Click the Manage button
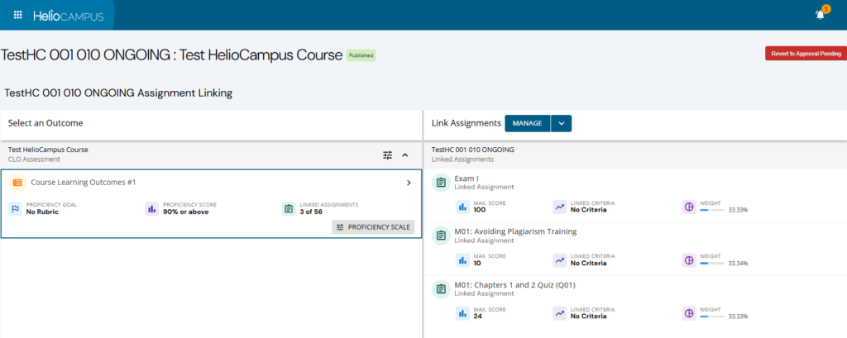The height and width of the screenshot is (338, 847). click(527, 123)
